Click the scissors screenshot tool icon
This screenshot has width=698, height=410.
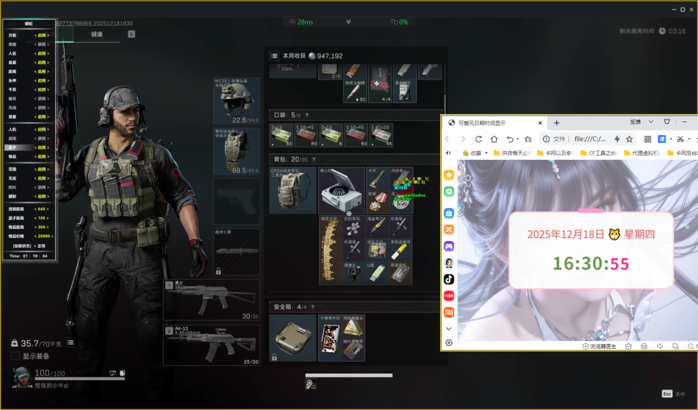(x=680, y=139)
